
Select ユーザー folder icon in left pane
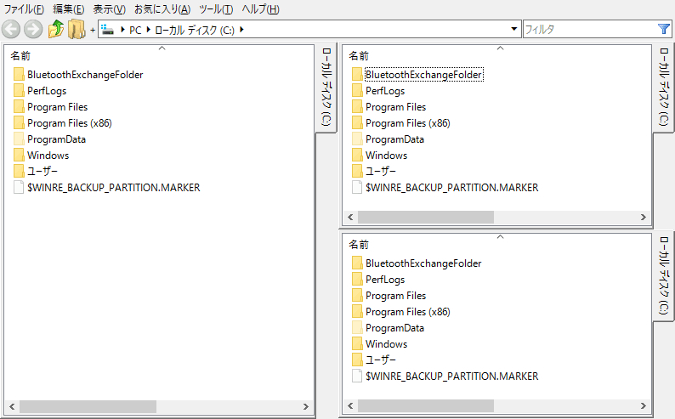pos(19,171)
